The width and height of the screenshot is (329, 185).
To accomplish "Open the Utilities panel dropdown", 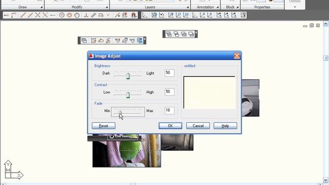I will point(295,7).
